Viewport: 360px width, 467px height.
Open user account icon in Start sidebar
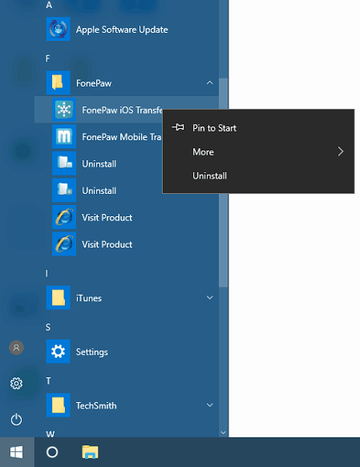(x=16, y=348)
